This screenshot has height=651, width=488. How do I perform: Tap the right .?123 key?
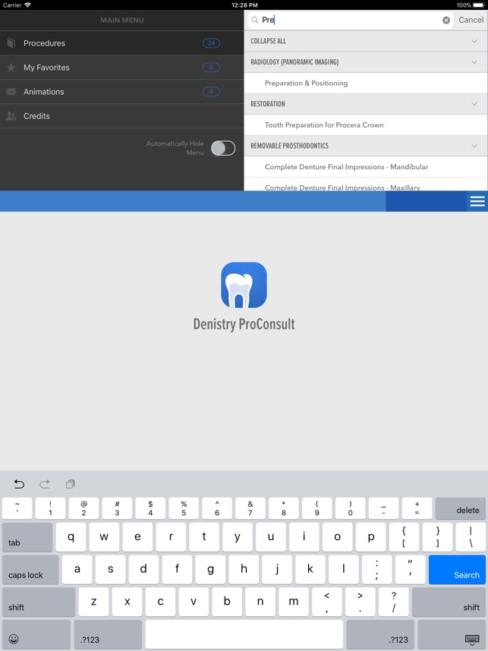point(380,634)
